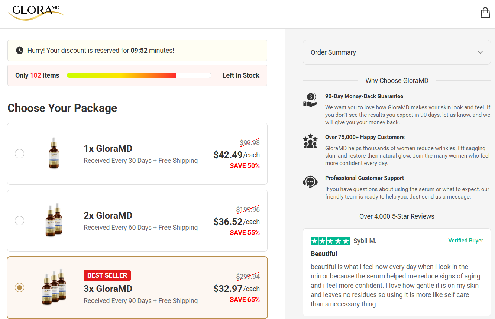
Task: Click the SAVE 50% label
Action: click(x=245, y=166)
